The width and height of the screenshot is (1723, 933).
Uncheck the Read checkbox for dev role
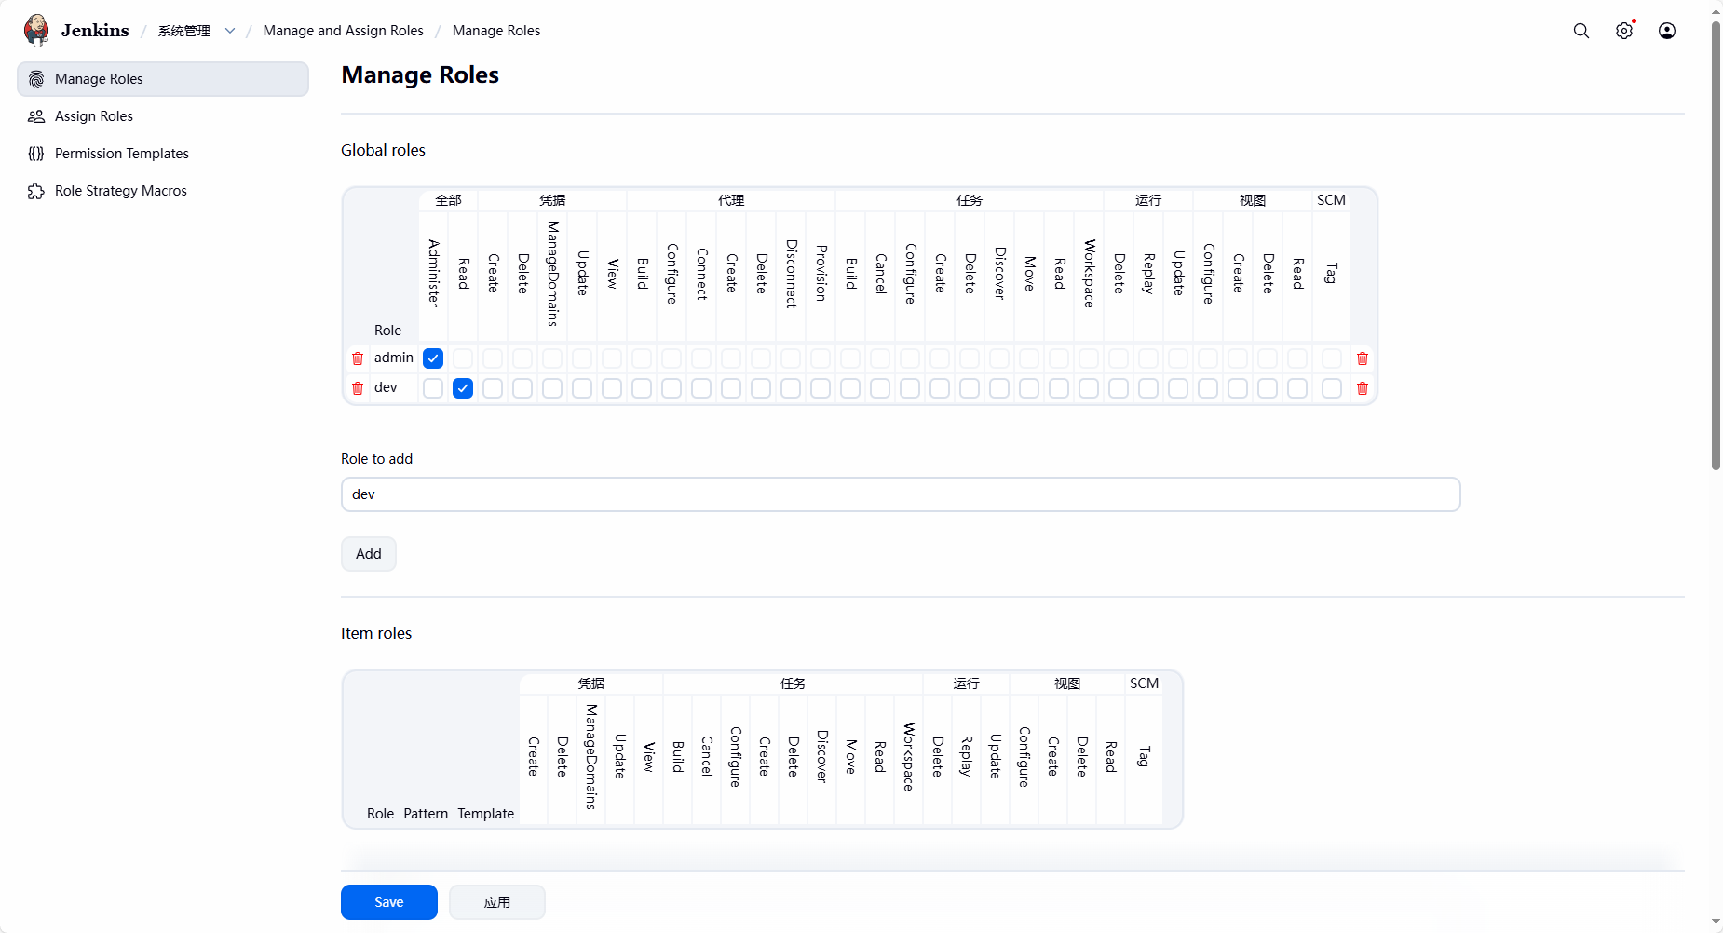pos(463,388)
